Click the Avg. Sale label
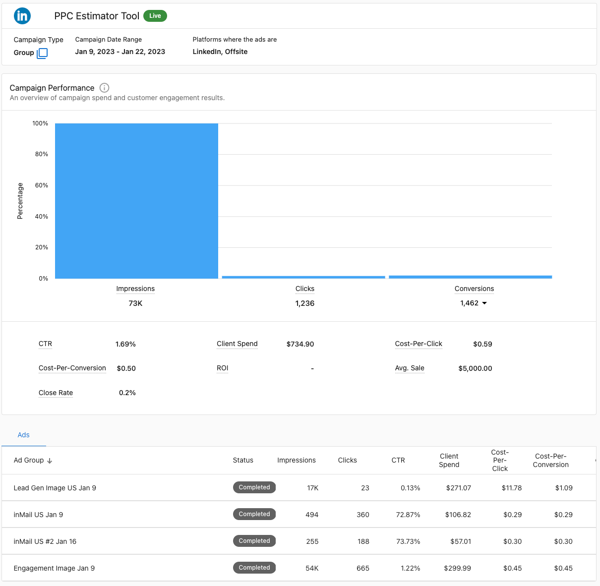The width and height of the screenshot is (600, 586). [x=410, y=368]
